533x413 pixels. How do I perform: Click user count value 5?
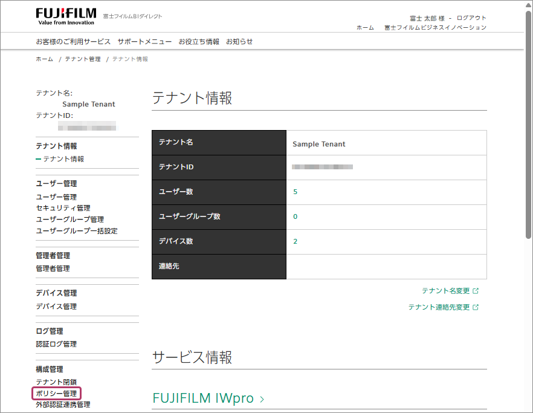(x=295, y=192)
